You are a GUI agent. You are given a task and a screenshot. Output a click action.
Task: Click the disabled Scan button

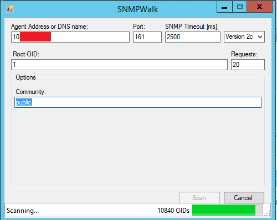199,198
